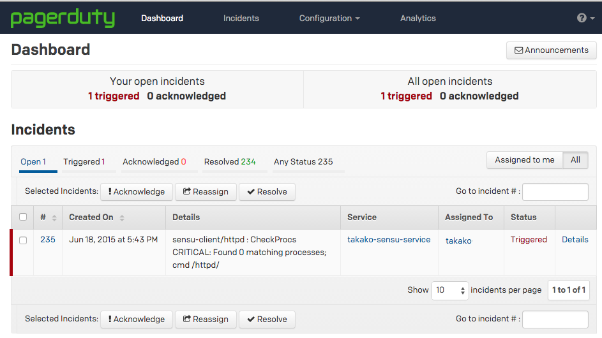602x338 pixels.
Task: Click the PagerDuty logo
Action: pyautogui.click(x=63, y=18)
